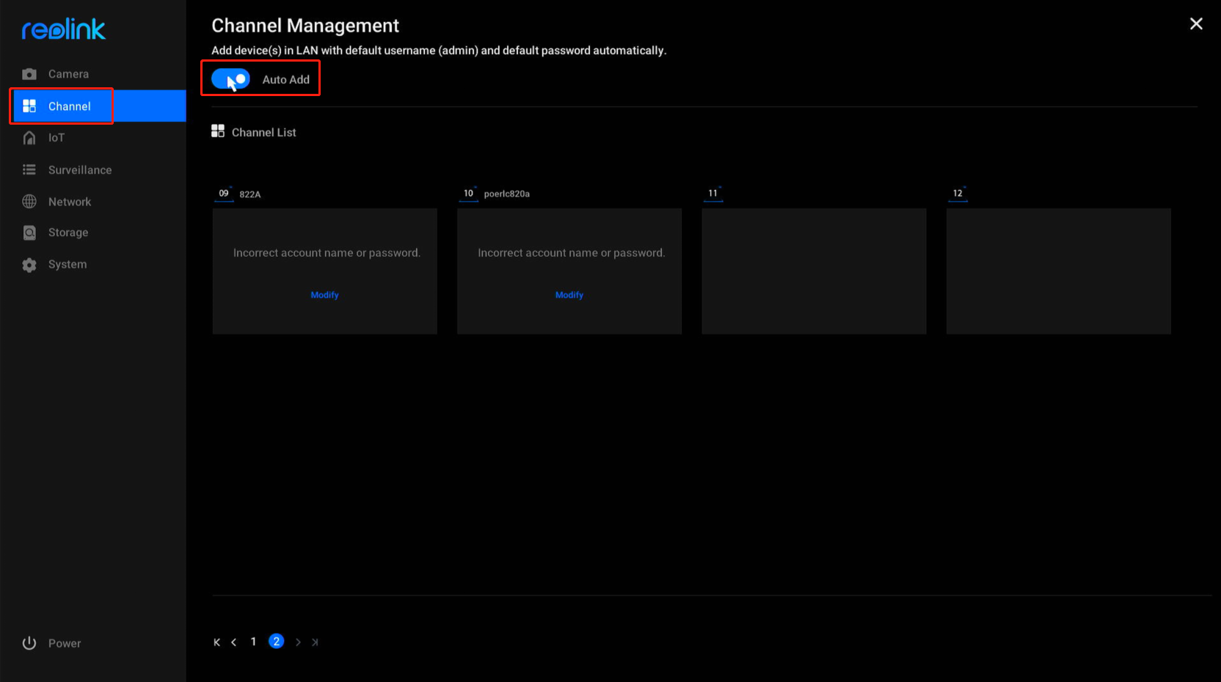Select the empty channel 11 tile
Screen dimensions: 1221x682
814,271
